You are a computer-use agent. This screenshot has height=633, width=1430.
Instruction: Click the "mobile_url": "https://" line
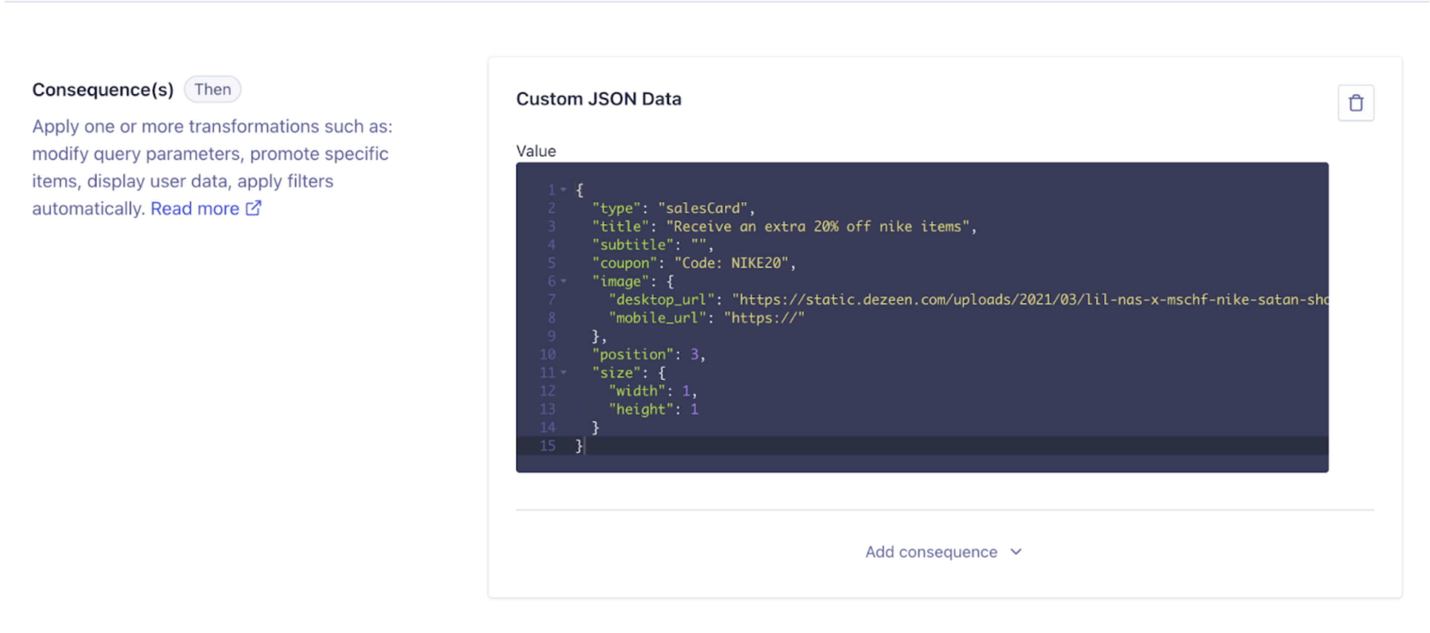(706, 318)
